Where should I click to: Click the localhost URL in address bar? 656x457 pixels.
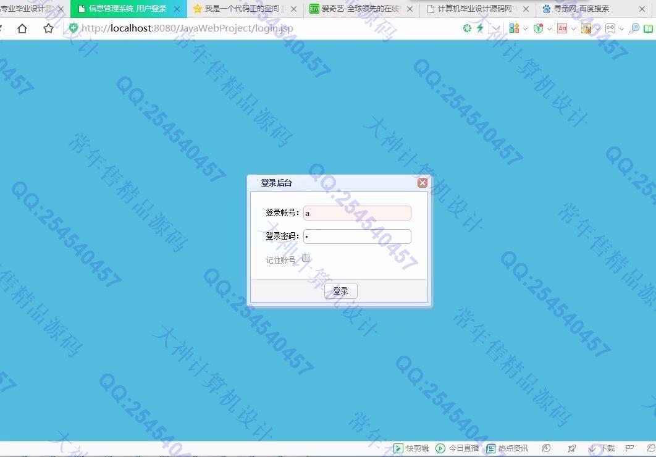[x=187, y=28]
